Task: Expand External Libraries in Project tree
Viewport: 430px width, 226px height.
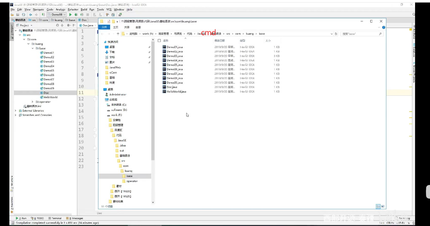Action: (x=16, y=111)
